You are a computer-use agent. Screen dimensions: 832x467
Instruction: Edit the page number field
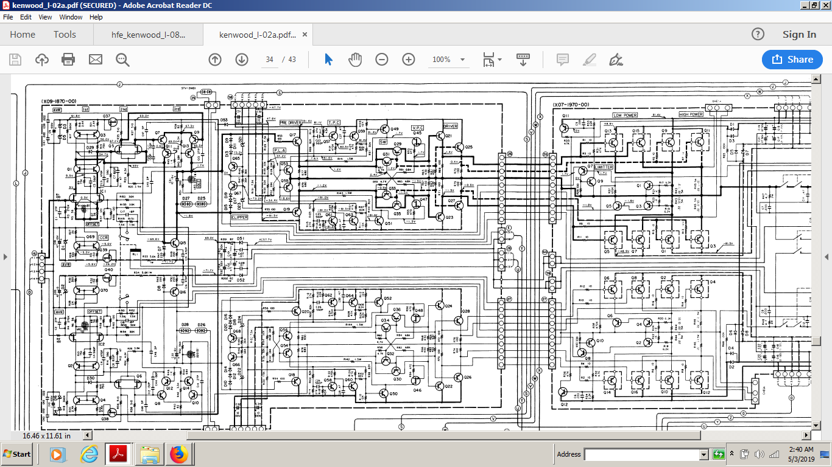coord(269,60)
